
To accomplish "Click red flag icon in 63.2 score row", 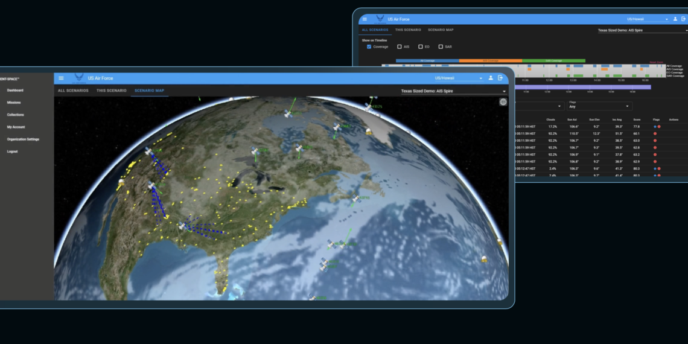I will [655, 154].
